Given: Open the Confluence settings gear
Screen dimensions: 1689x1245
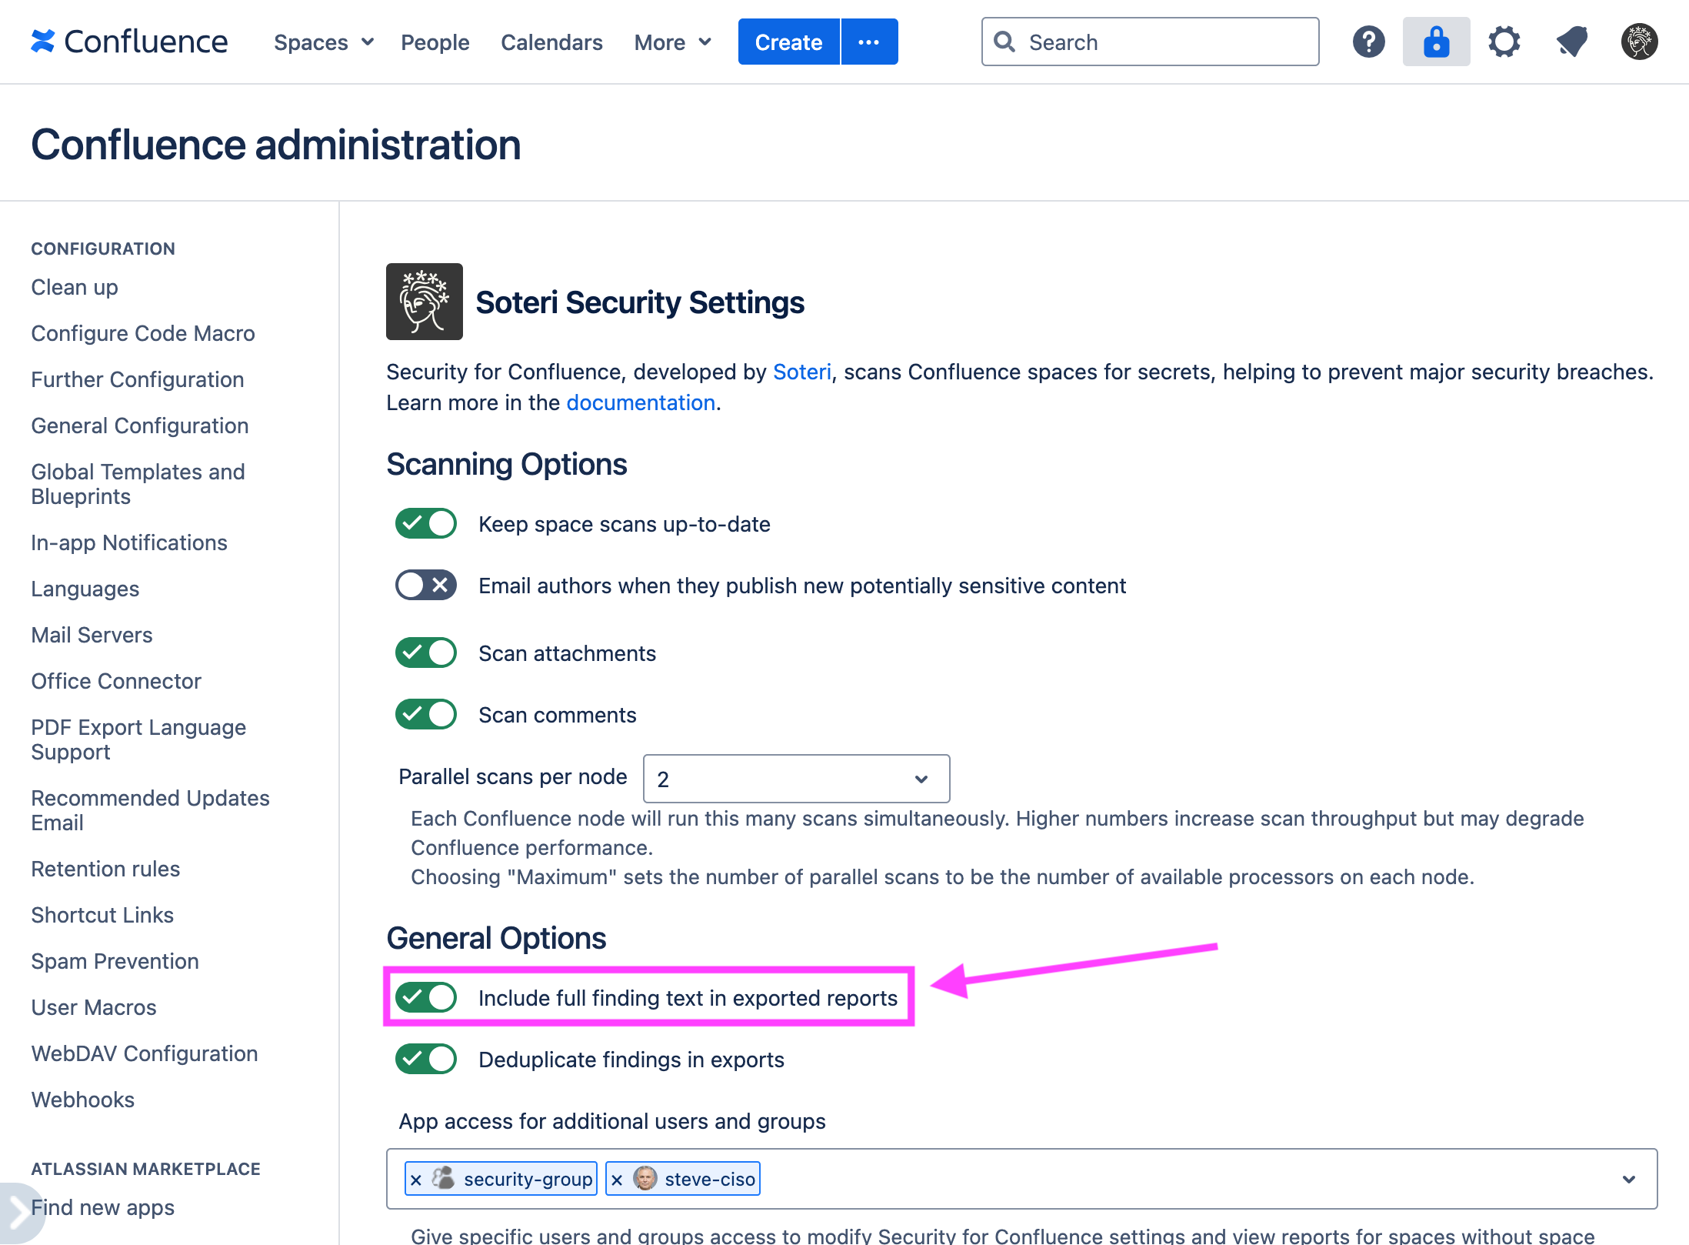Looking at the screenshot, I should click(x=1504, y=42).
